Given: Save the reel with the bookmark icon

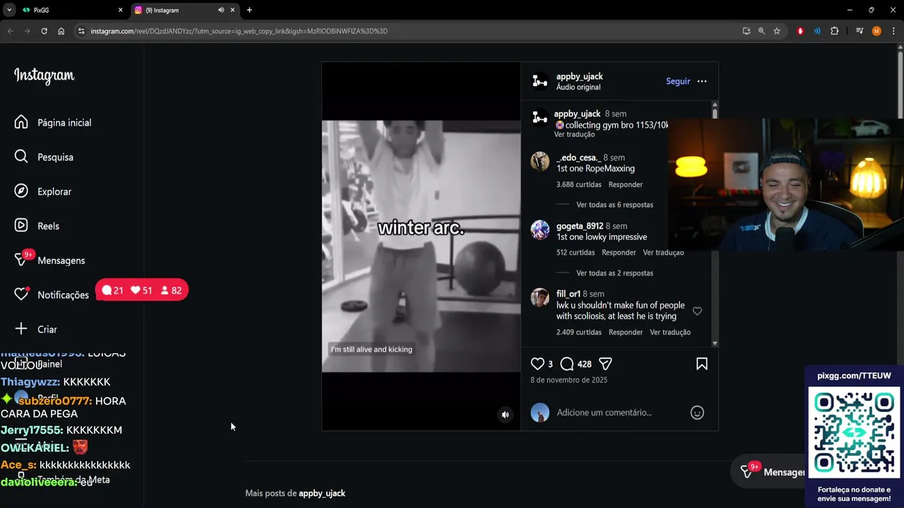Looking at the screenshot, I should pos(702,364).
